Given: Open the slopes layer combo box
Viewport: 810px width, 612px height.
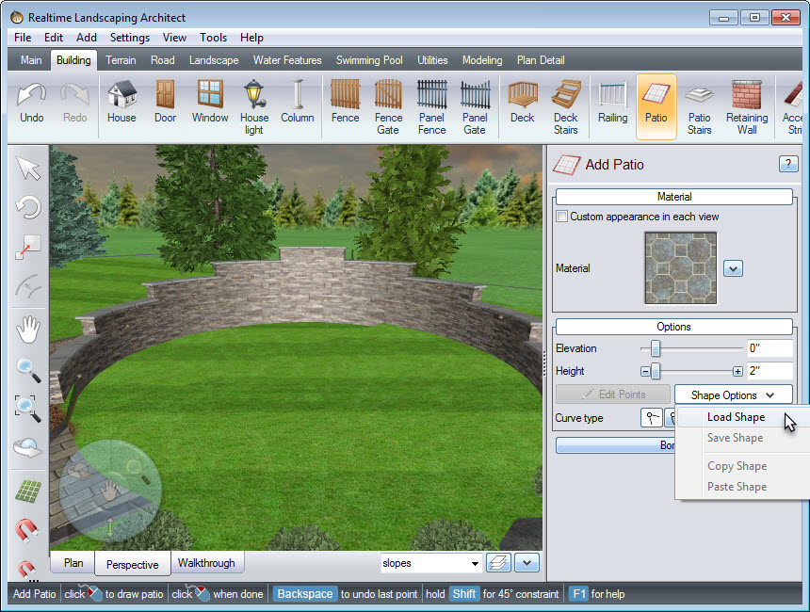Looking at the screenshot, I should (430, 563).
